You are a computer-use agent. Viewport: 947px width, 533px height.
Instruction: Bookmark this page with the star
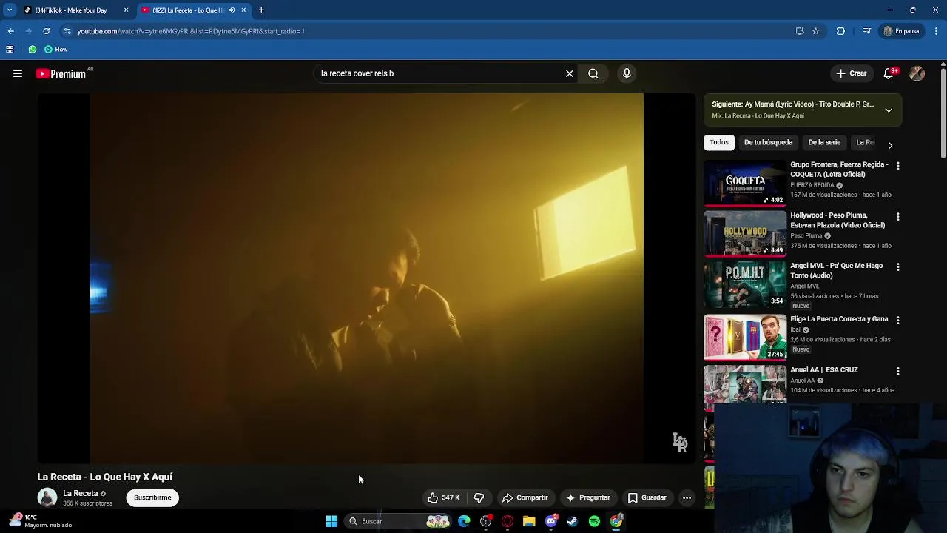click(x=816, y=31)
